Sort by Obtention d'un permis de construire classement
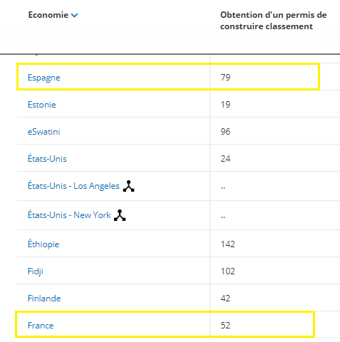 coord(274,21)
